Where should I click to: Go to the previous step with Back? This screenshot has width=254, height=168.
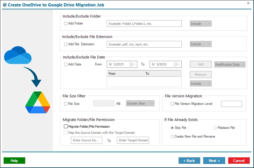pos(189,160)
